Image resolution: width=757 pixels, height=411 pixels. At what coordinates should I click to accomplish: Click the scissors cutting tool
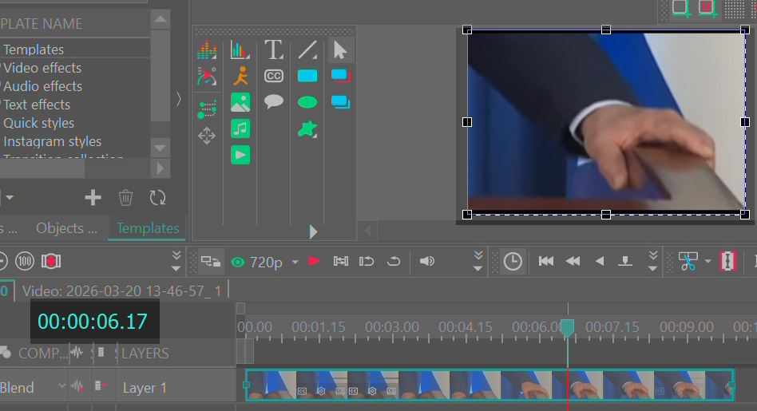(688, 262)
